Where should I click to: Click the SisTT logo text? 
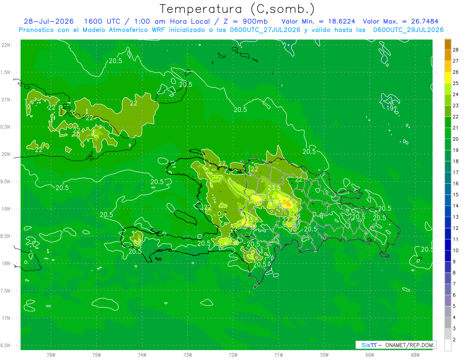[369, 345]
